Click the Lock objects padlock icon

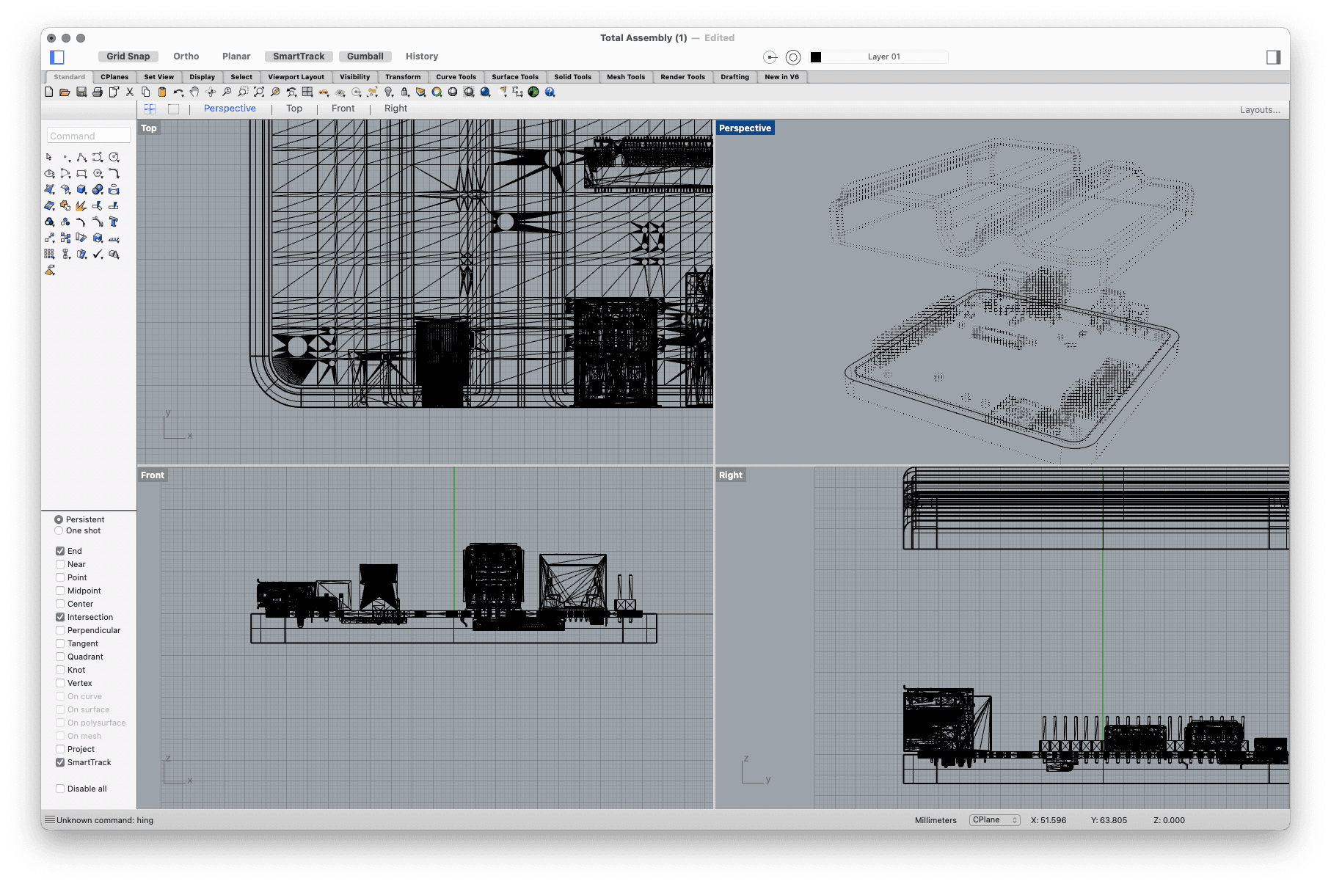pyautogui.click(x=405, y=92)
